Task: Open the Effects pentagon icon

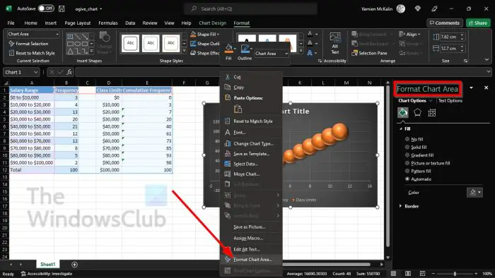Action: pos(417,112)
